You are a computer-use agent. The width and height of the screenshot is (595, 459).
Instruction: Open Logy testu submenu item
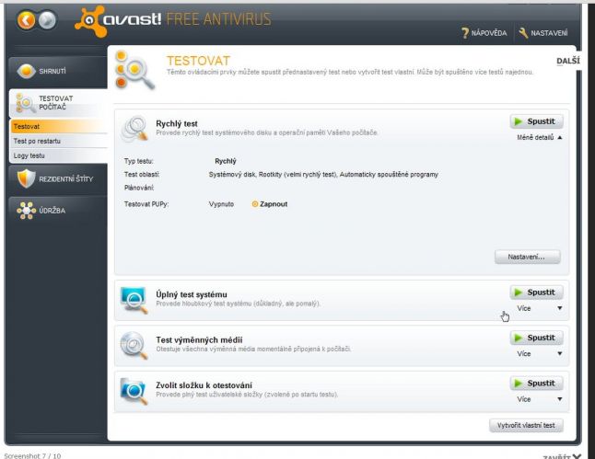[59, 155]
